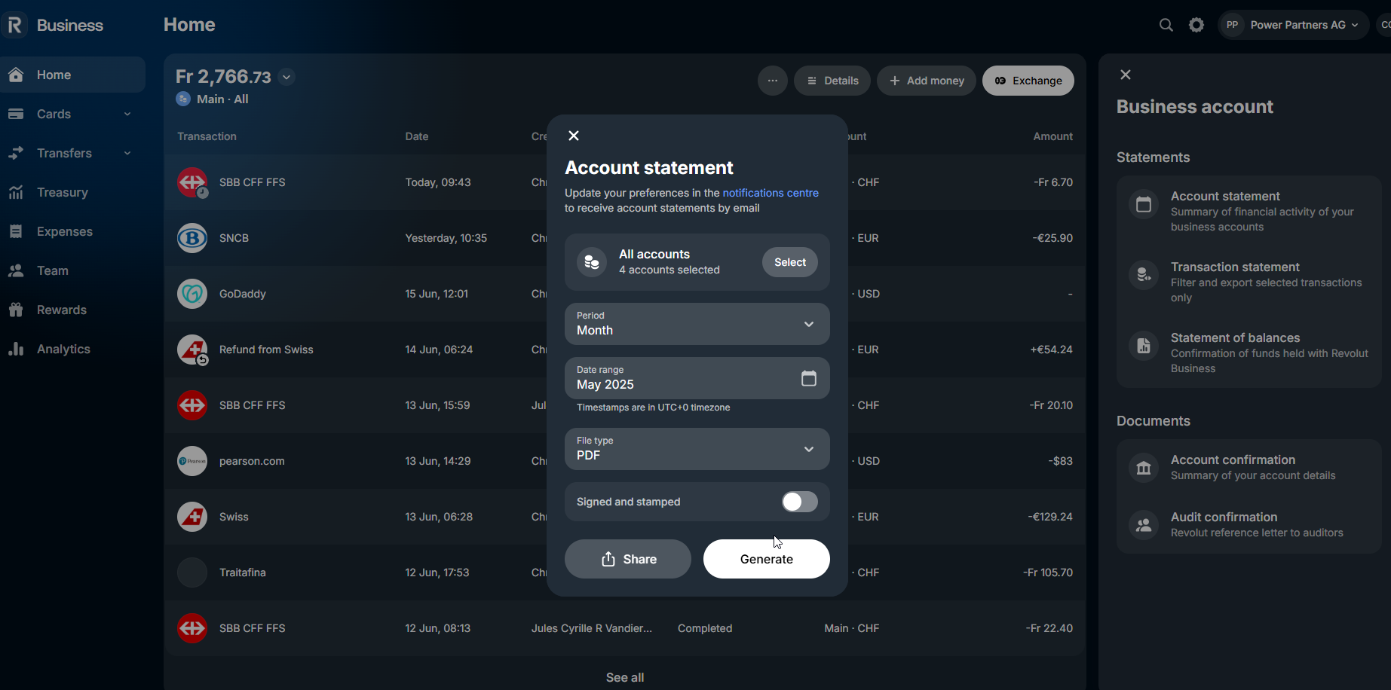Go to Home in the sidebar
Viewport: 1391px width, 690px height.
click(73, 75)
